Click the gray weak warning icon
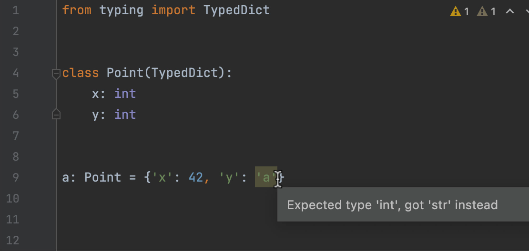Viewport: 529px width, 251px height. [482, 11]
